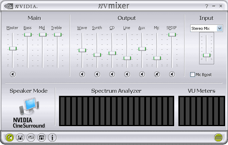Open the equalizer sliders icon in bottom toolbar

coord(31,137)
